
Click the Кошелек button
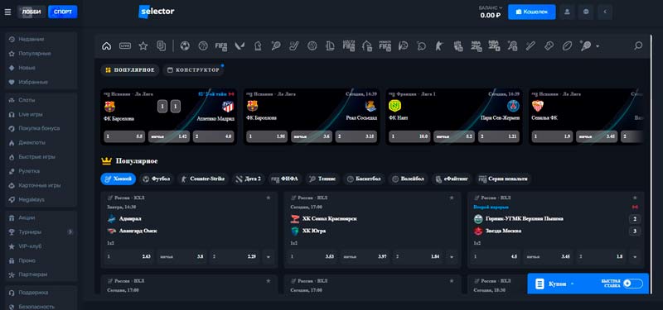point(531,12)
